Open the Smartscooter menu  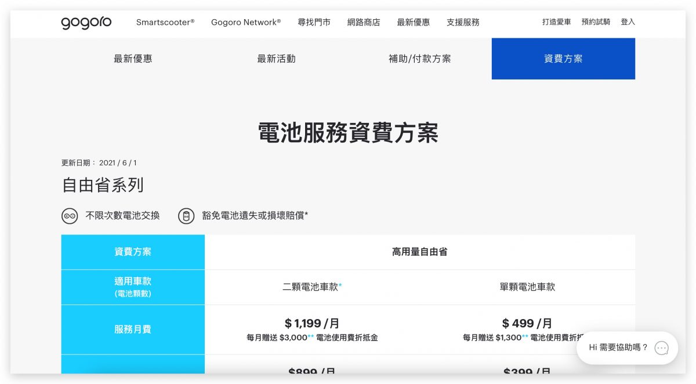(x=165, y=22)
